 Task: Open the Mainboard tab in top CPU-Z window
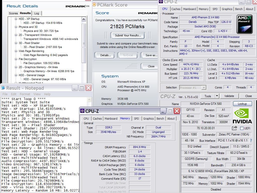point(189,9)
